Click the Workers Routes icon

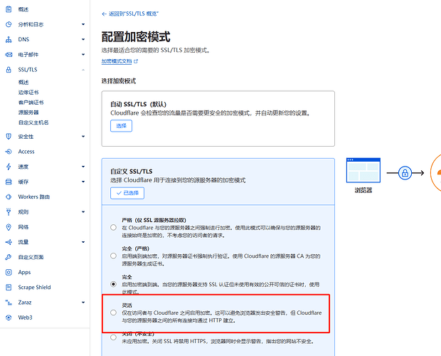click(x=9, y=197)
